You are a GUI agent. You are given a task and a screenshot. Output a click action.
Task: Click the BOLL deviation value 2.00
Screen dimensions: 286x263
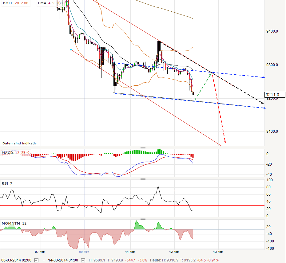(25, 3)
